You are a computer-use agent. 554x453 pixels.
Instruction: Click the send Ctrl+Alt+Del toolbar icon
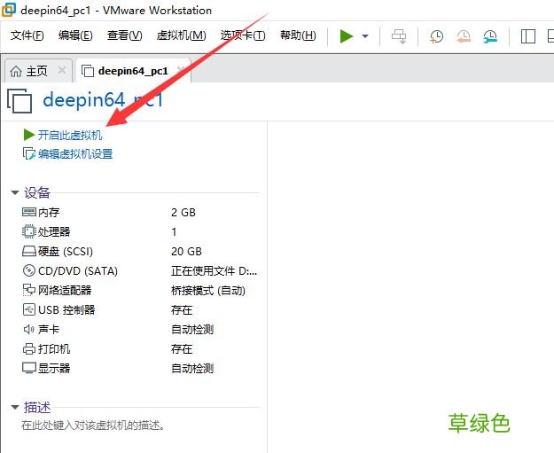pyautogui.click(x=399, y=36)
